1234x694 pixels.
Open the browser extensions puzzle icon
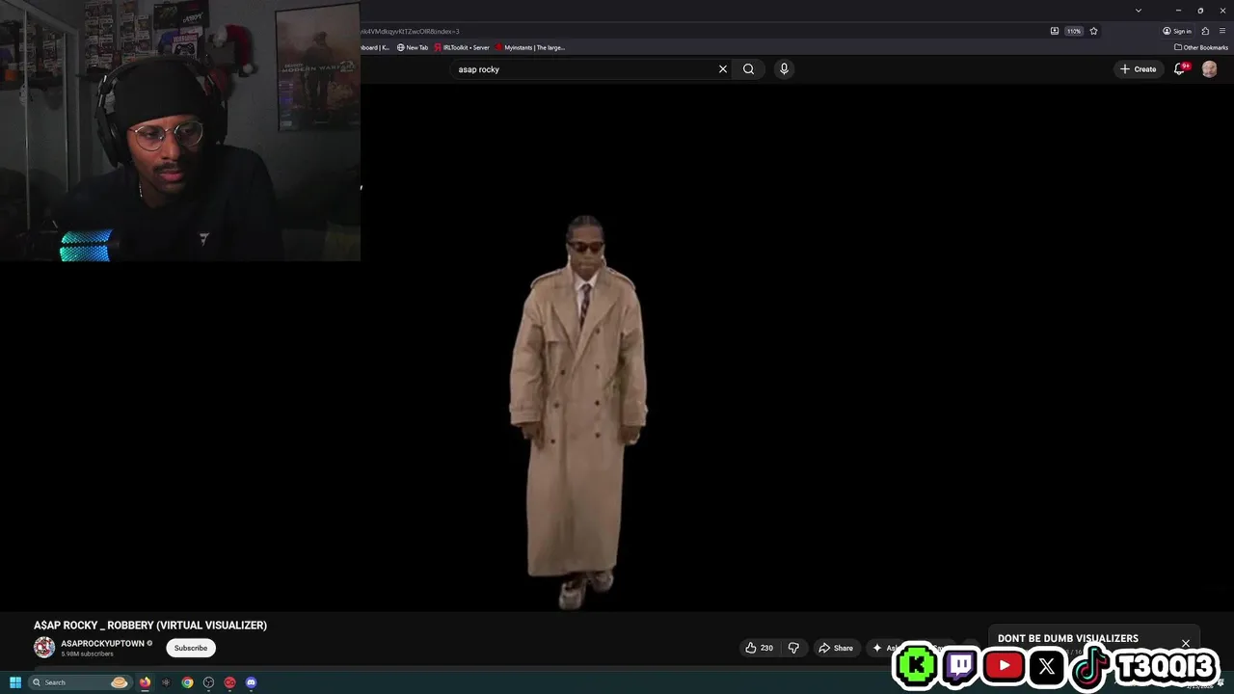(1205, 31)
